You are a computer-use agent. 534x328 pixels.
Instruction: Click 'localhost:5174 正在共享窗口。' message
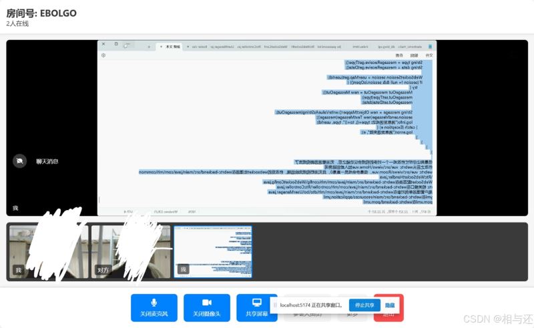311,305
